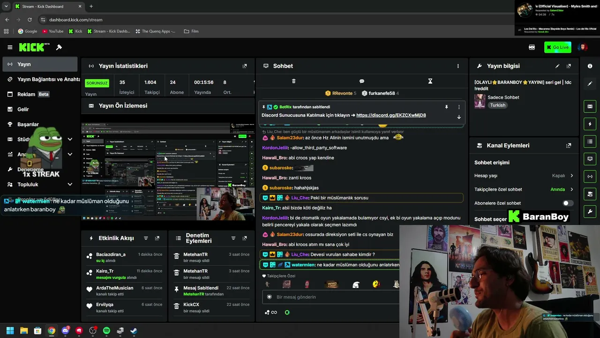Click the chat bubble icon in Sohbet toolbar

point(362,81)
